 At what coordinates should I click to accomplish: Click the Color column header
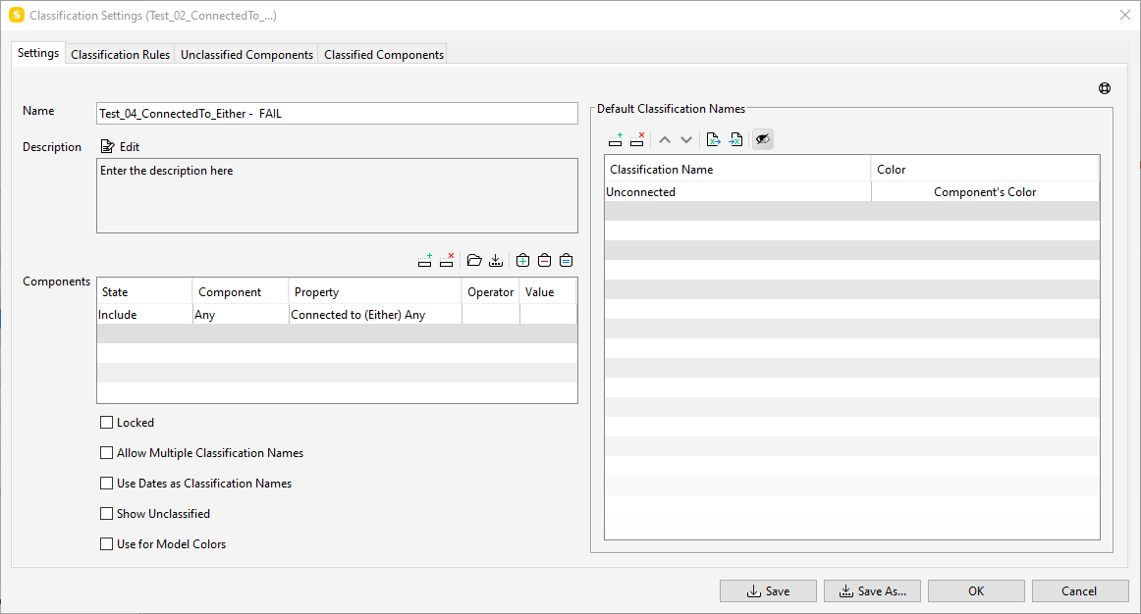(x=985, y=170)
